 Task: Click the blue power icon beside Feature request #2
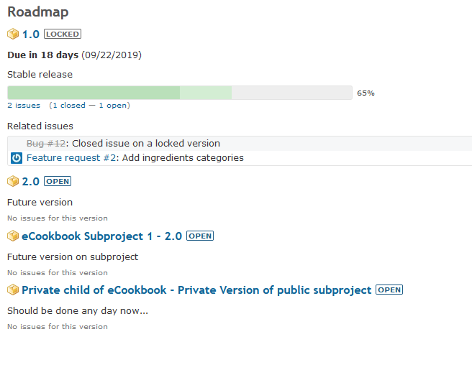pyautogui.click(x=17, y=158)
